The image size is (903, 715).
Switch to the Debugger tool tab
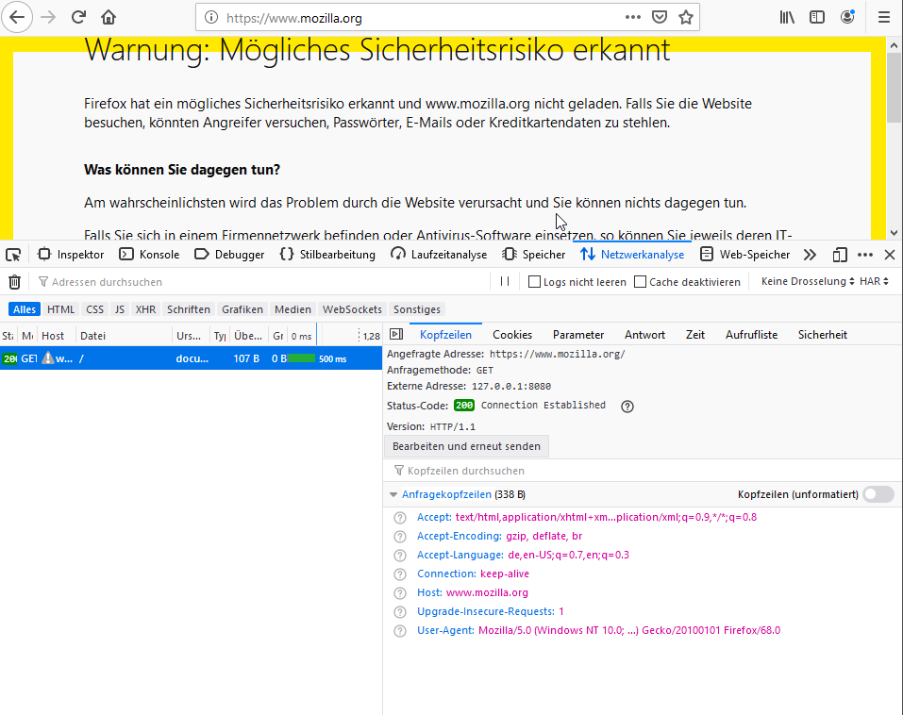coord(229,255)
